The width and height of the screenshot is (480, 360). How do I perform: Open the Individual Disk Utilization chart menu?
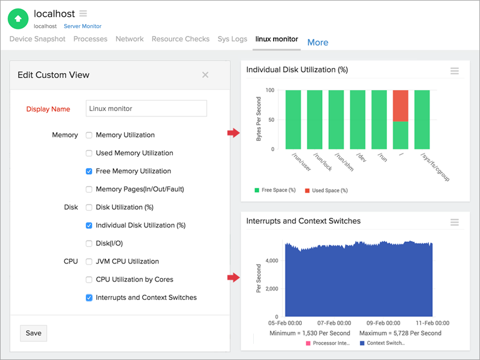click(455, 70)
